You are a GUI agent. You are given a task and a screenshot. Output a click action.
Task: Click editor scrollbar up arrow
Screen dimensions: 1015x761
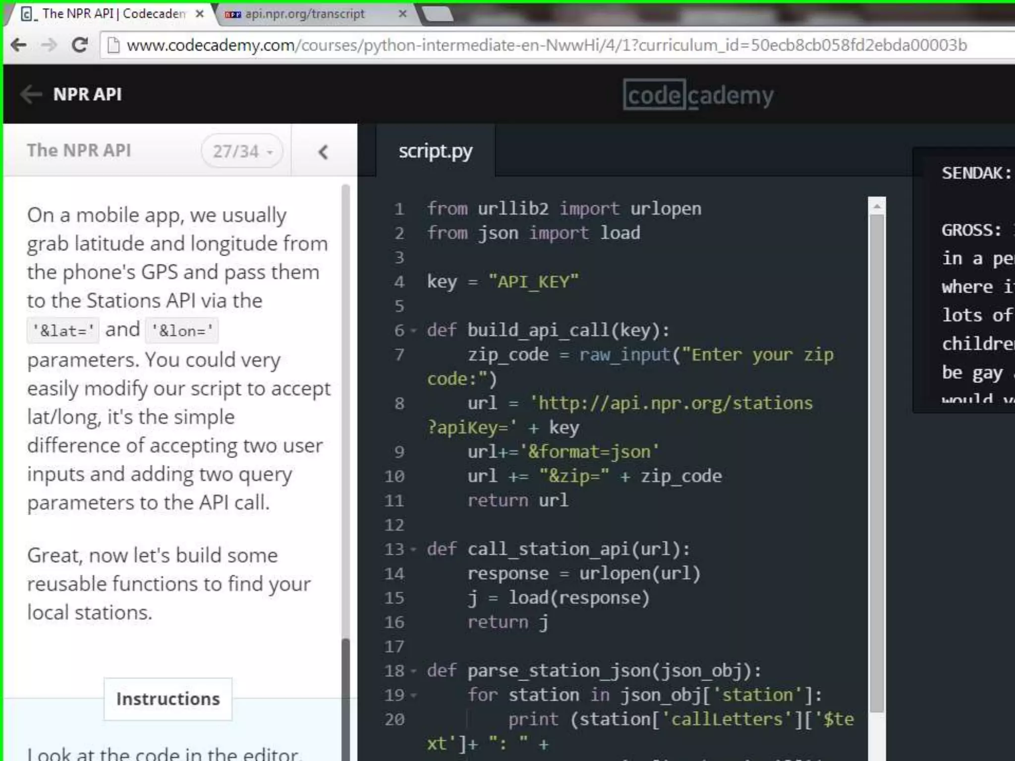click(x=877, y=206)
